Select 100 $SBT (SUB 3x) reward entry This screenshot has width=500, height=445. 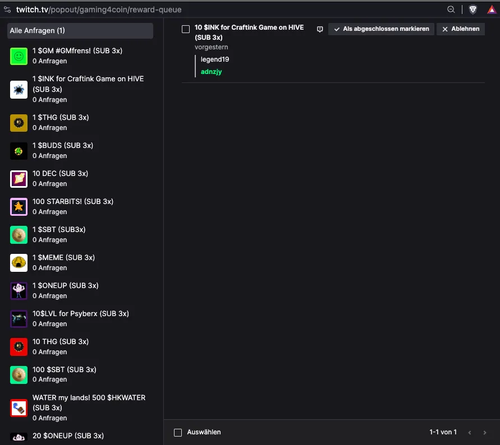80,374
